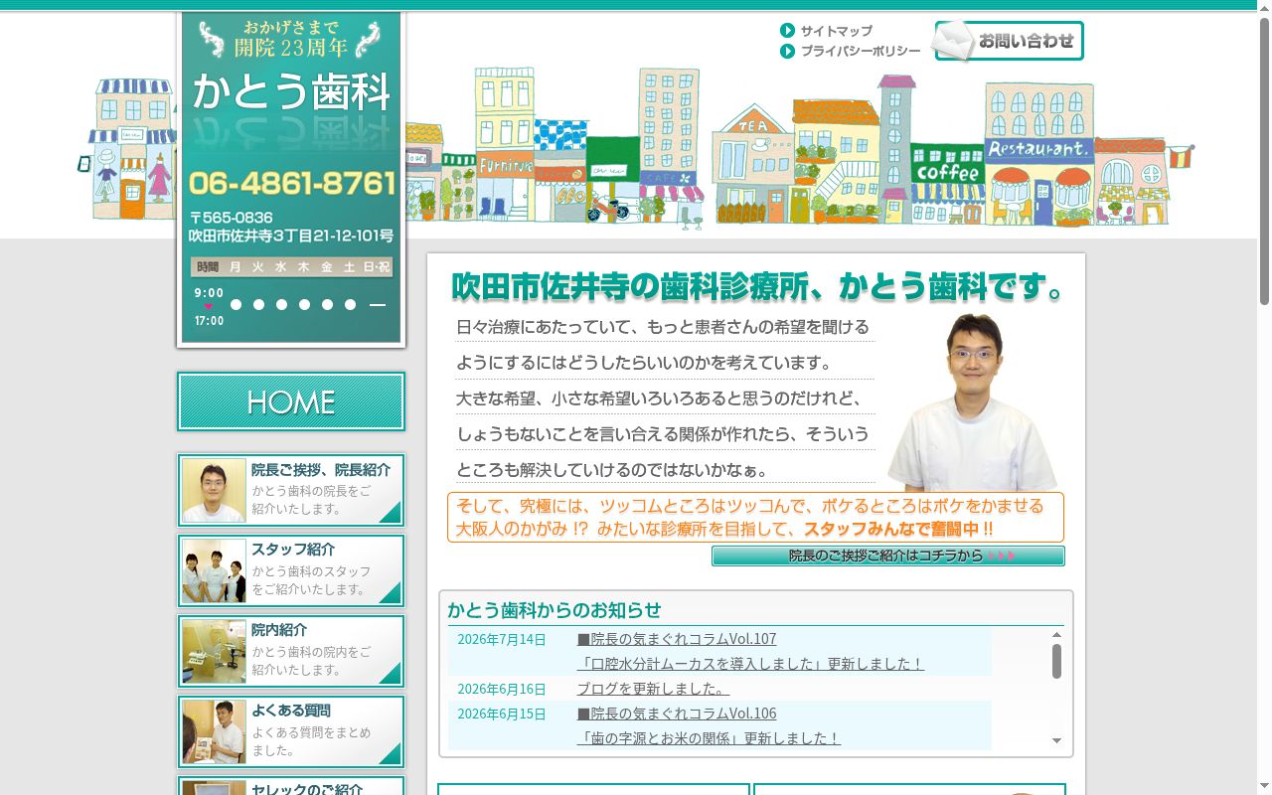The image size is (1272, 795).
Task: Click the かとう歯科からのお知らせ heading
Action: (554, 609)
